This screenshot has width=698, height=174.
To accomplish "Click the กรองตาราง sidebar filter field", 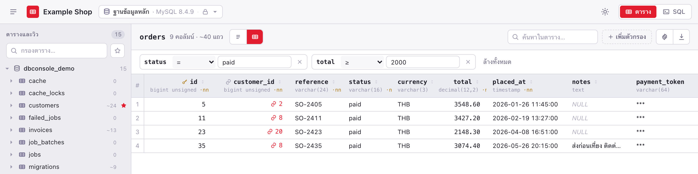I will click(x=57, y=51).
